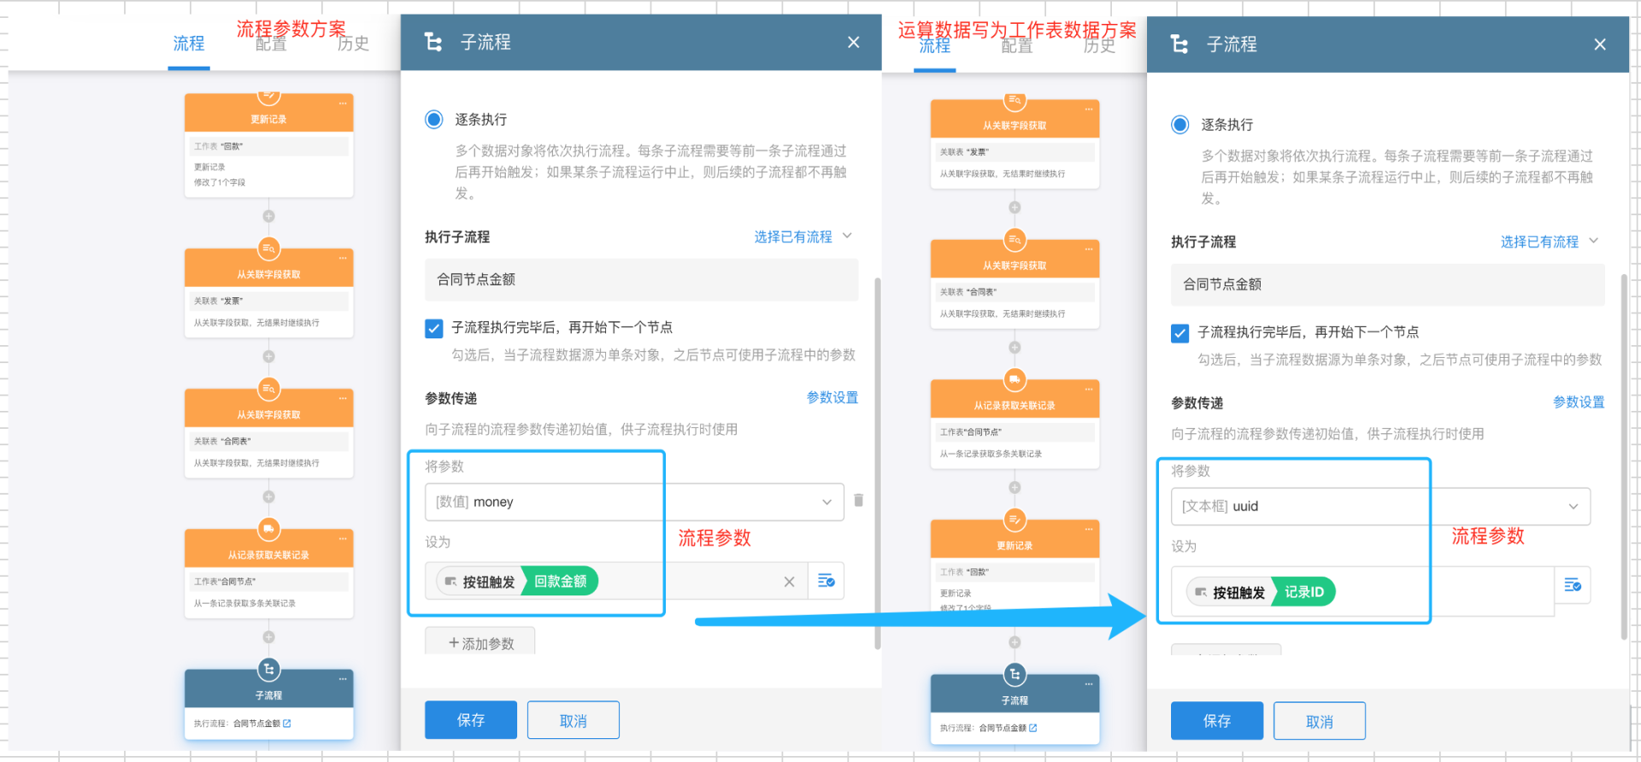Click 参数设置 link in right panel

1578,402
